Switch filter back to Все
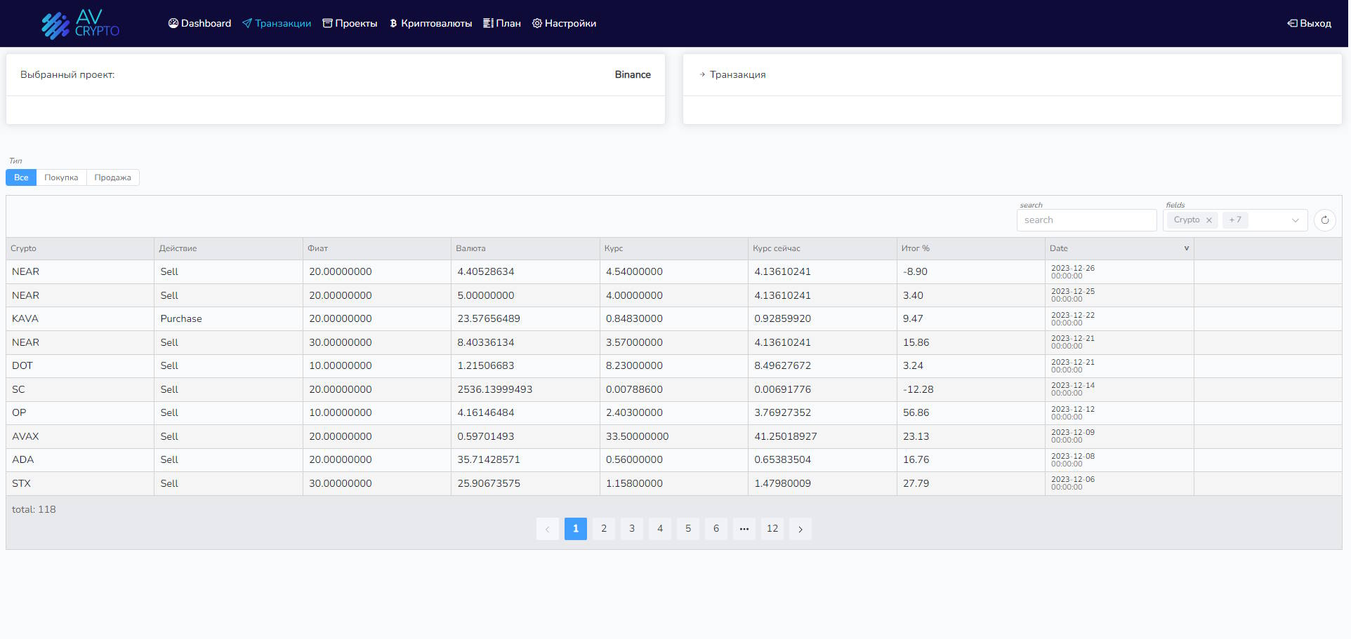Viewport: 1351px width, 639px height. coord(20,177)
